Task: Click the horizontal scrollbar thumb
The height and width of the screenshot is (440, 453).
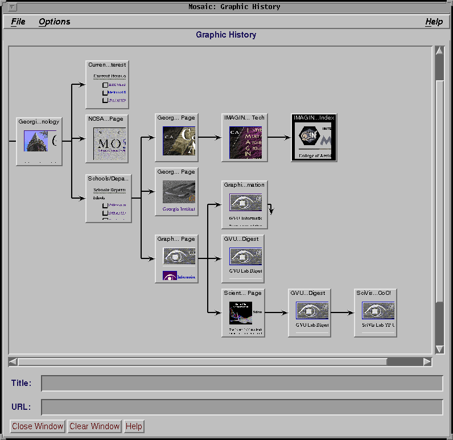Action: [x=404, y=361]
